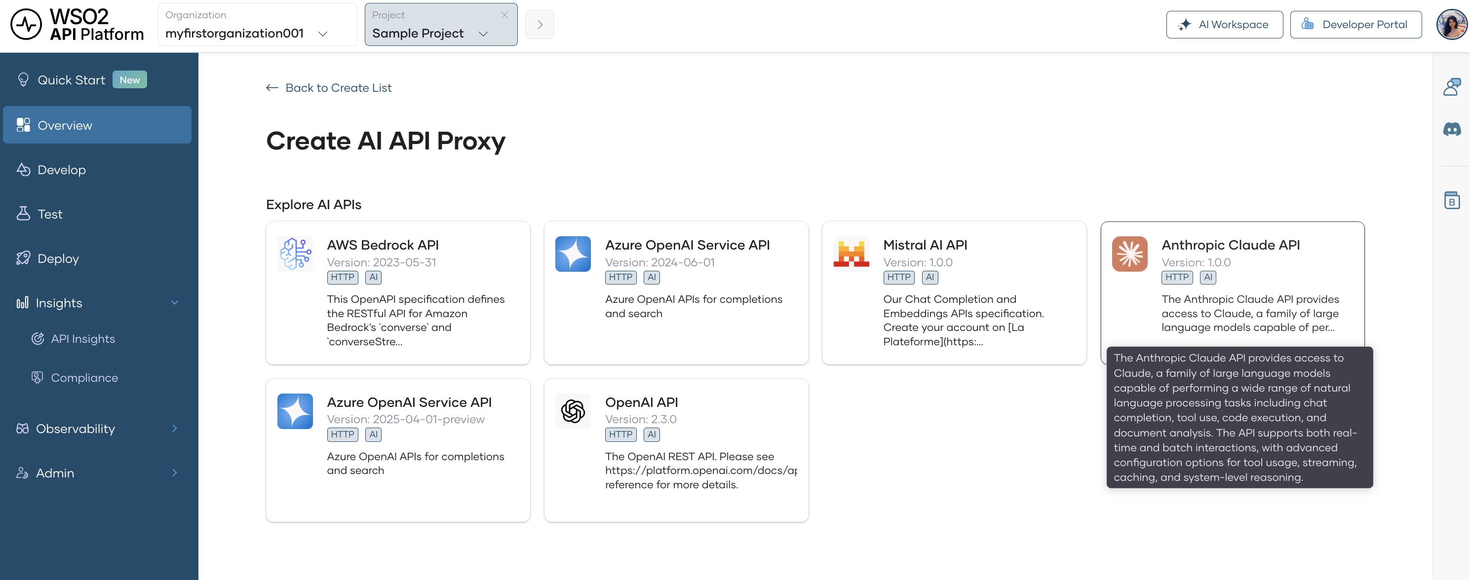Open the Discord icon in right rail
1470x580 pixels.
1452,129
